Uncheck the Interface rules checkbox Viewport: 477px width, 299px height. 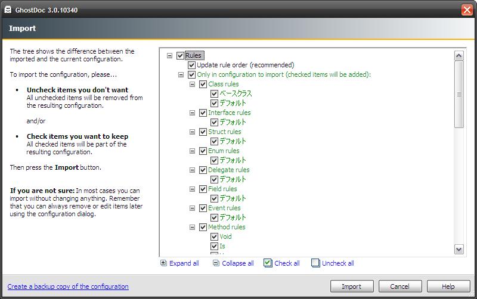203,113
